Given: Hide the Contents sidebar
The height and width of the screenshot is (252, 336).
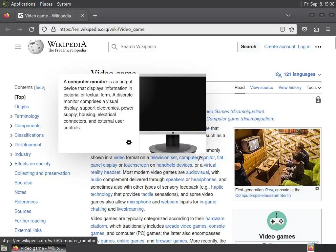Looking at the screenshot, I should point(40,87).
